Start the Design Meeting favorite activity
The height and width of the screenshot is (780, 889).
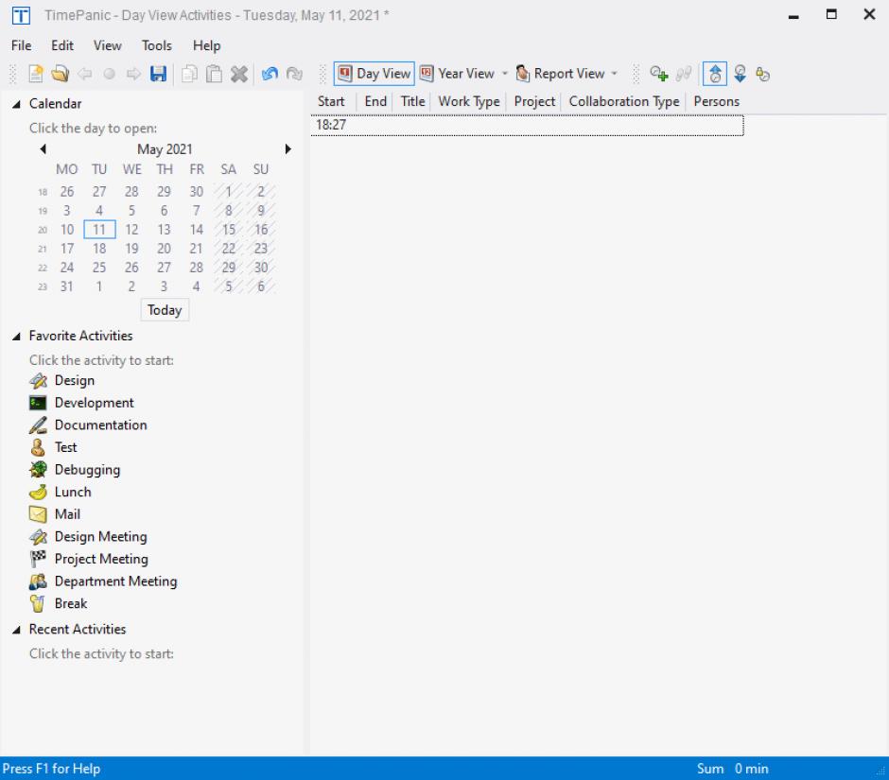(88, 536)
